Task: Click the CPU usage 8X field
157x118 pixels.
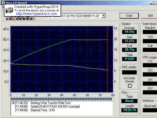Action: pyautogui.click(x=150, y=92)
